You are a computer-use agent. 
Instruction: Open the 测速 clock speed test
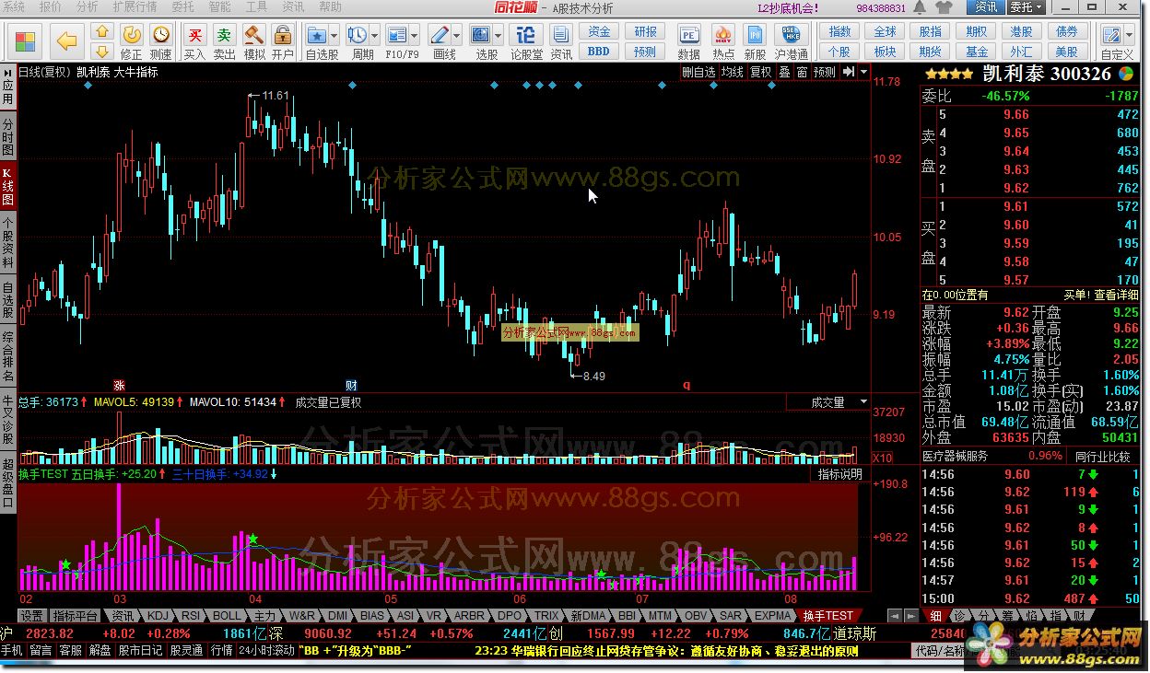point(161,35)
